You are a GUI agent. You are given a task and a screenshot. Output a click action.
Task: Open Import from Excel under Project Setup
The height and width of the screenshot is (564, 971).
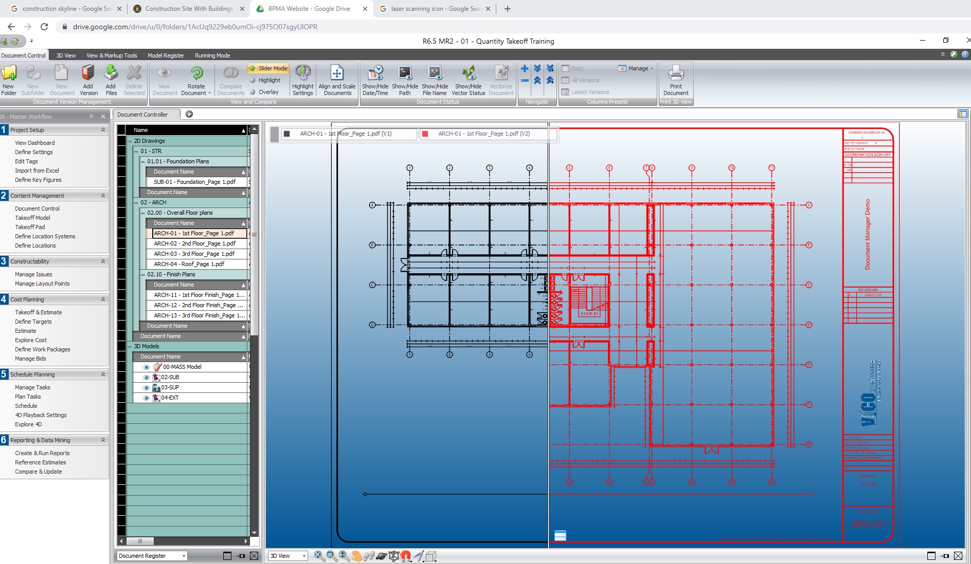37,171
